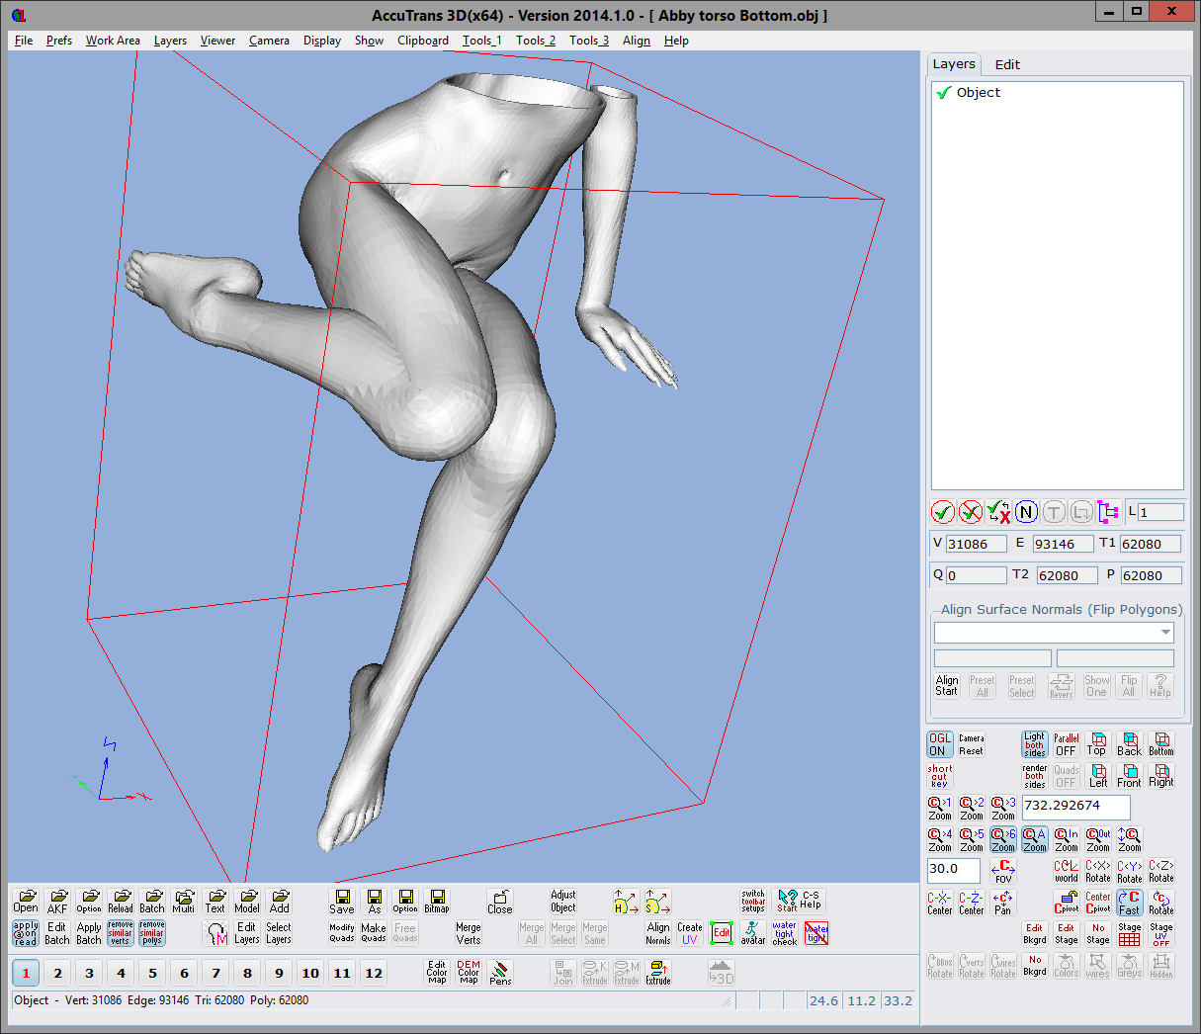The width and height of the screenshot is (1201, 1034).
Task: Open the Tools_1 menu
Action: pos(481,41)
